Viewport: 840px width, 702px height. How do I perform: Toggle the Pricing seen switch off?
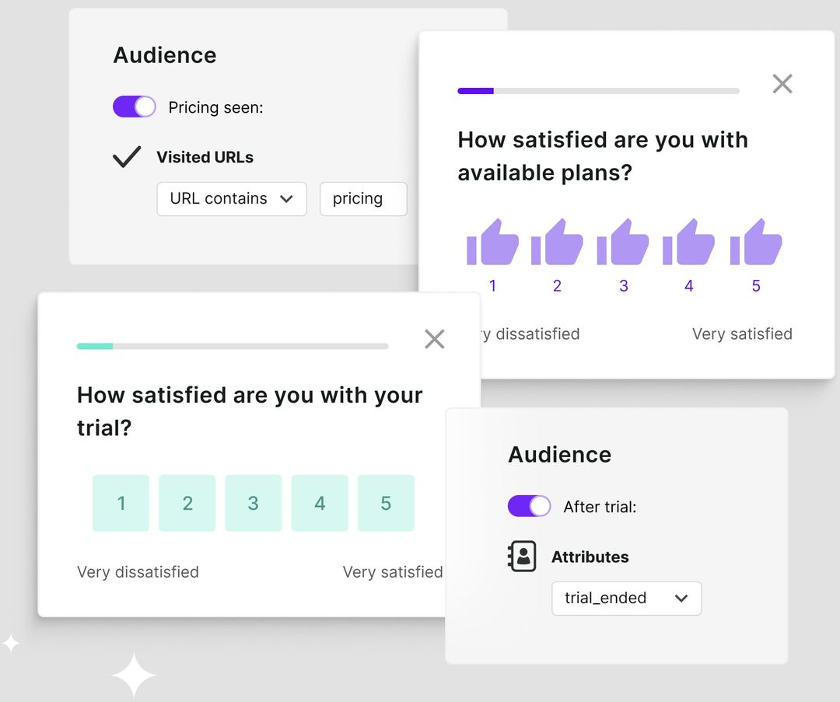point(134,107)
